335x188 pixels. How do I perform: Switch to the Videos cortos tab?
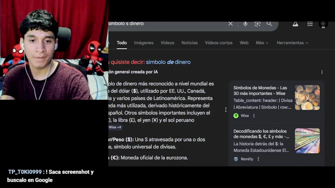(219, 43)
